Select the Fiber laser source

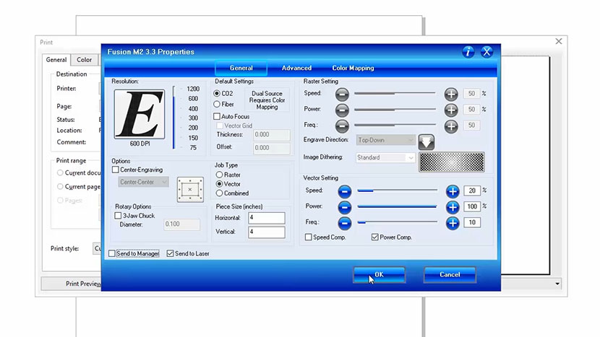217,104
